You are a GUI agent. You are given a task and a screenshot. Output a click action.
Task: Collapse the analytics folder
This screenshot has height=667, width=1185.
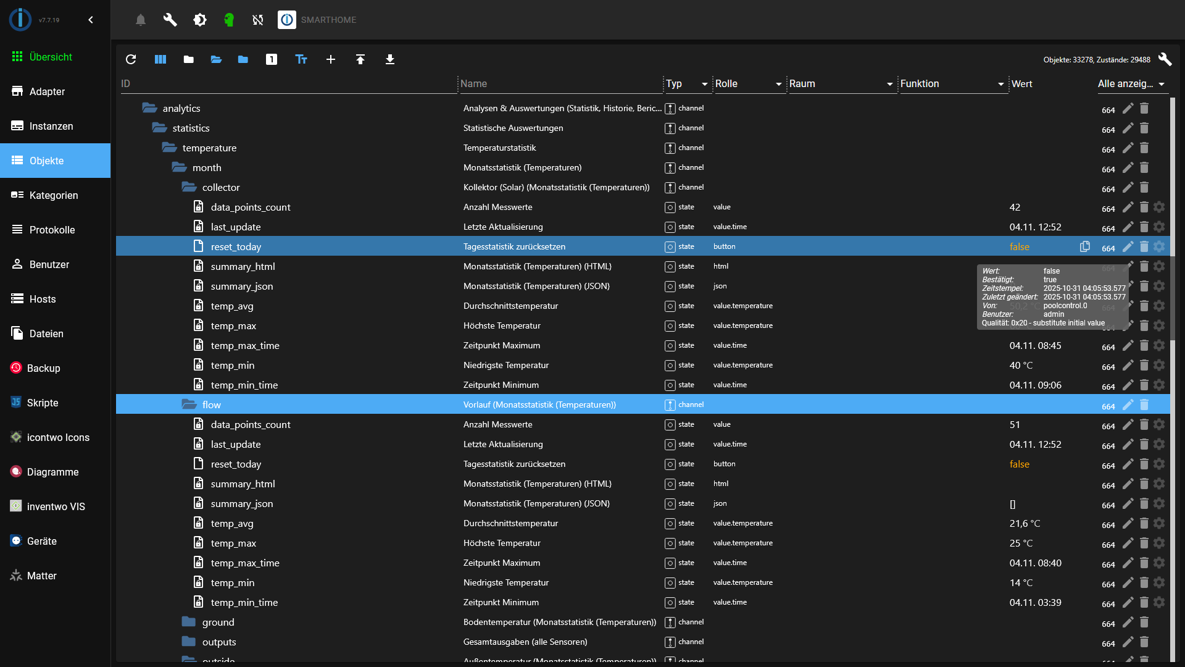click(150, 108)
